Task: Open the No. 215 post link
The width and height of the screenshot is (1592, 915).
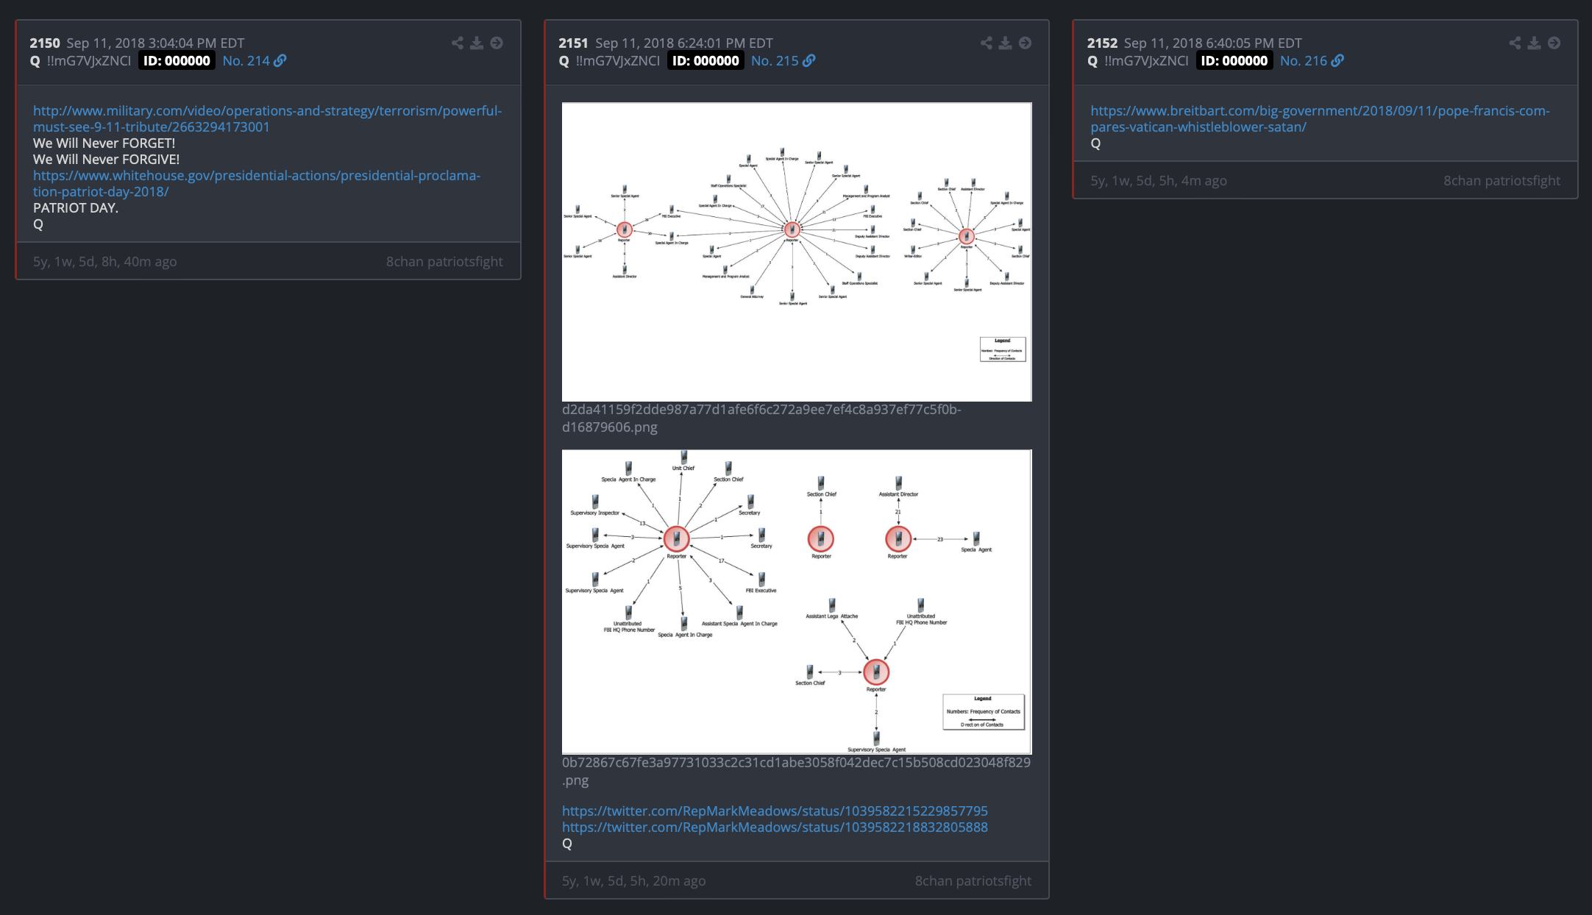Action: click(x=775, y=61)
